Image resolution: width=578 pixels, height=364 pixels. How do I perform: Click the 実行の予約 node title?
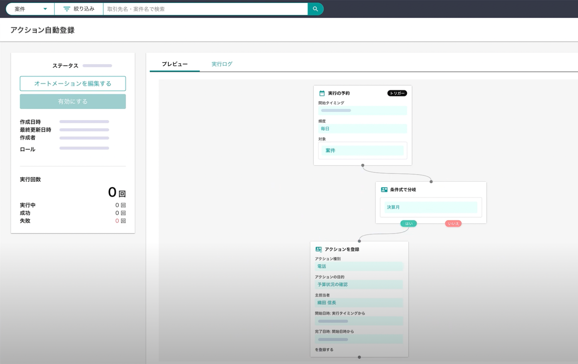(x=339, y=93)
